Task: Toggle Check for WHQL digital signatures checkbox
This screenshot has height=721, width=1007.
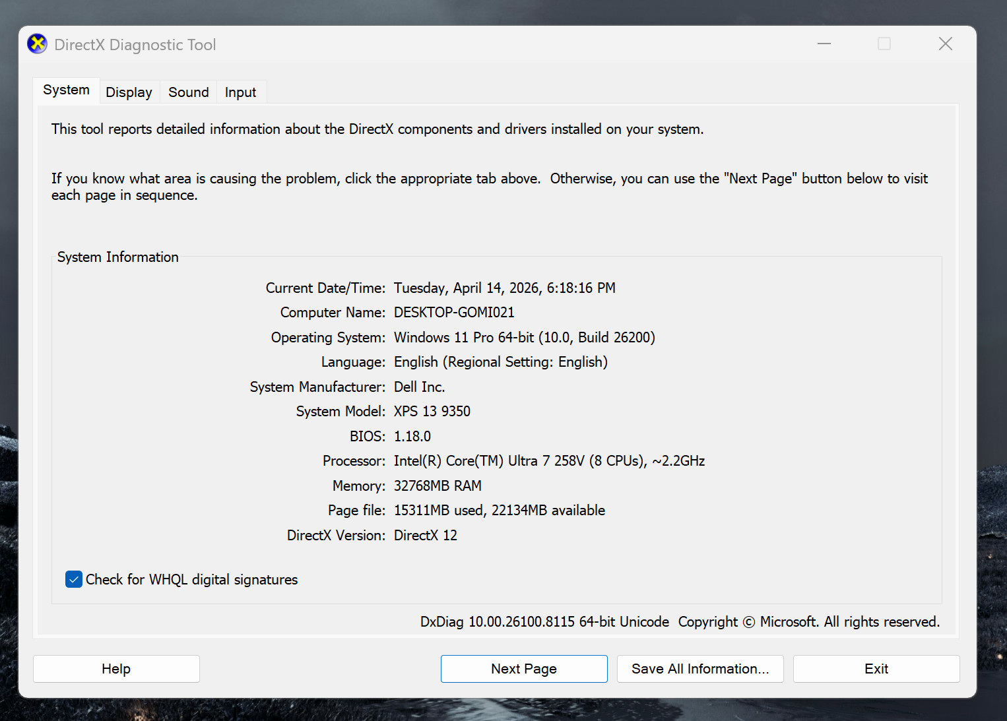Action: 74,579
